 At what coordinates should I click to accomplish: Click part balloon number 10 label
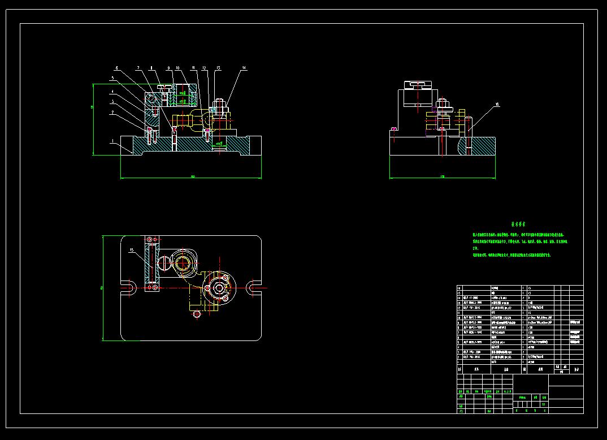click(177, 68)
